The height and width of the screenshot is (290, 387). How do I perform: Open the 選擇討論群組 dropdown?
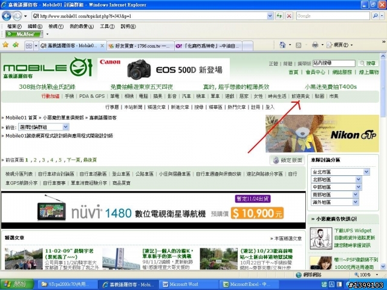click(44, 127)
